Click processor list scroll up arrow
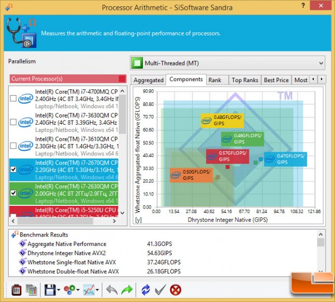 (x=123, y=91)
